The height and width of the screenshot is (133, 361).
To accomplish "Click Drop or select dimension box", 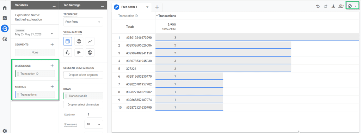I will click(x=83, y=105).
